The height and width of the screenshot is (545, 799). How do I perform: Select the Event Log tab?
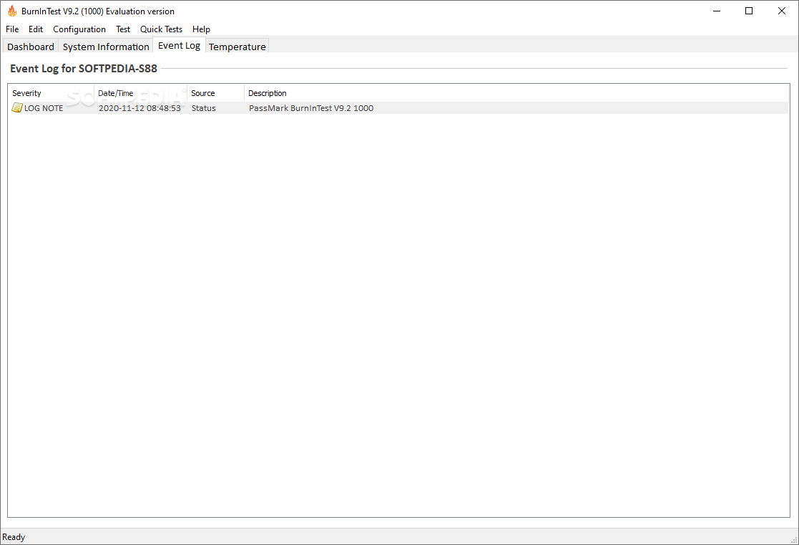pyautogui.click(x=180, y=45)
